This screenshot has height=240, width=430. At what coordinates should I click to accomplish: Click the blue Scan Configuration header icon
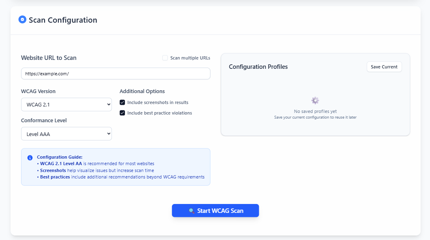[x=22, y=19]
